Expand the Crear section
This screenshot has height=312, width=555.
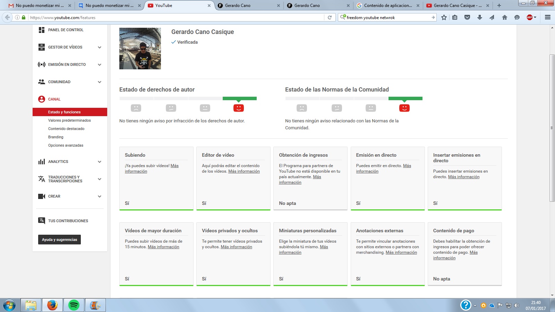100,196
